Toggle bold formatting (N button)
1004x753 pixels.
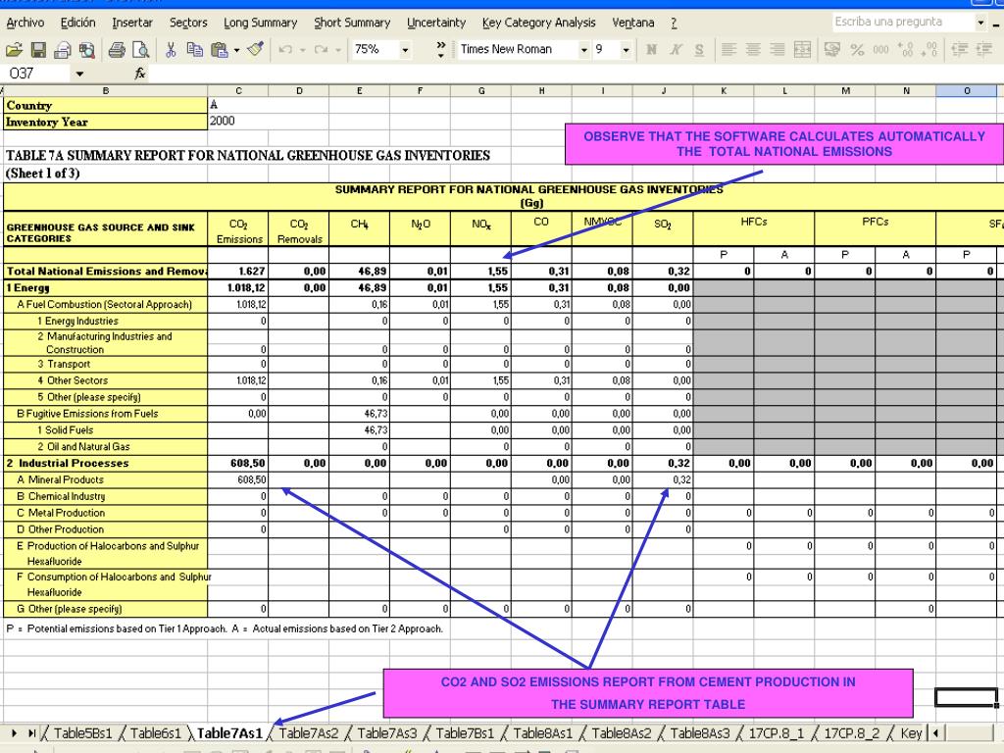pos(651,49)
